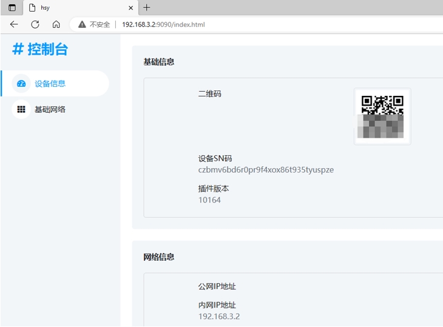This screenshot has width=443, height=327.
Task: Click the 不安全 security label
Action: pyautogui.click(x=100, y=24)
